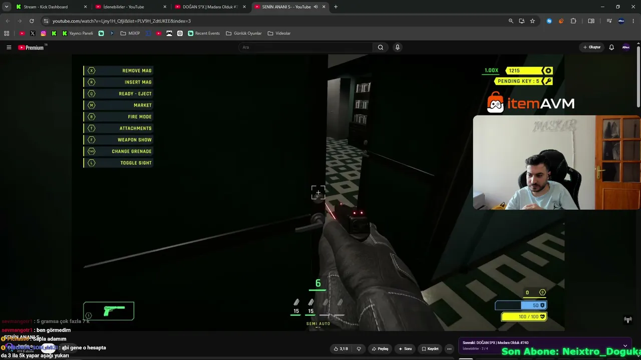Image resolution: width=641 pixels, height=360 pixels.
Task: Expand the next-video playlist panel chevron
Action: [625, 345]
